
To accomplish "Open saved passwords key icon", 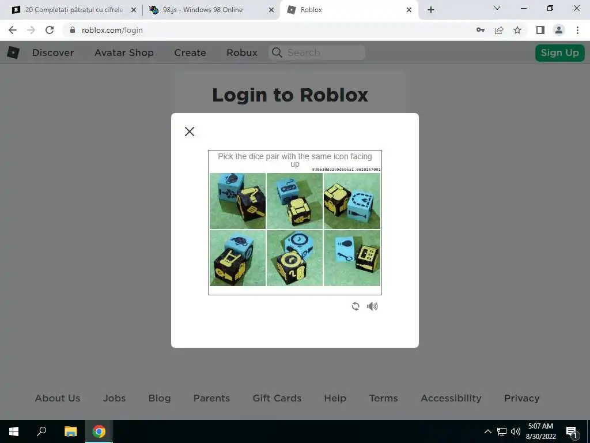I will 481,30.
